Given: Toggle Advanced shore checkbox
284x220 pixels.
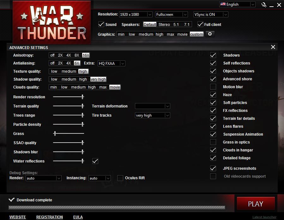Looking at the screenshot, I should 213,79.
